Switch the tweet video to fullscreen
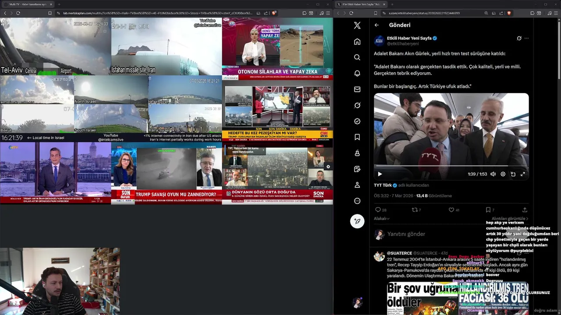Viewport: 561px width, 315px height. pos(522,174)
